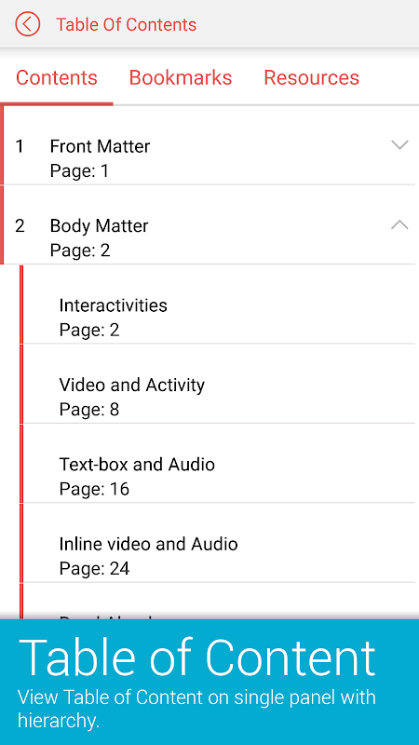
Task: Tap the Table Of Contents header title
Action: click(x=127, y=24)
